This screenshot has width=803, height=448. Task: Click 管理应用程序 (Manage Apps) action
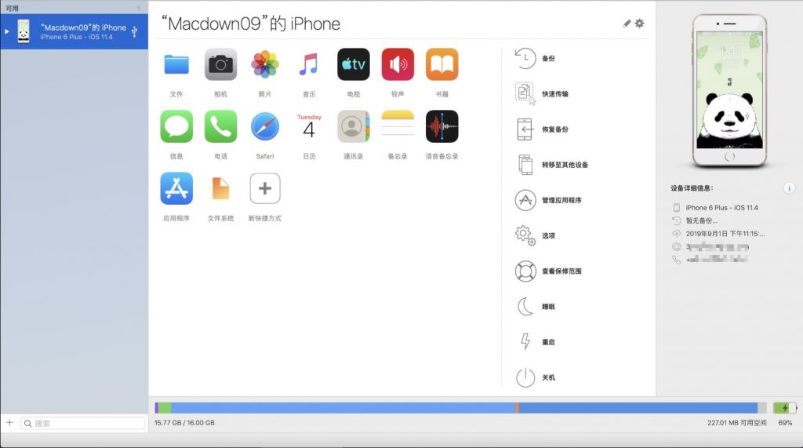(x=548, y=200)
